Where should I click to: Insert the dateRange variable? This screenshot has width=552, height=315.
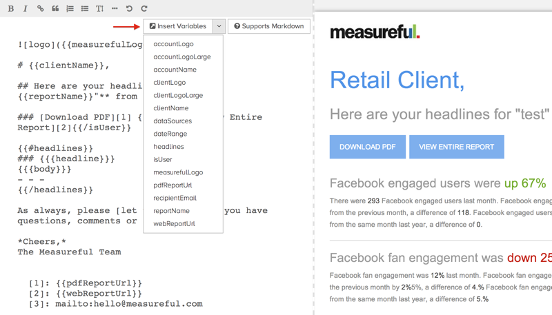(x=170, y=134)
